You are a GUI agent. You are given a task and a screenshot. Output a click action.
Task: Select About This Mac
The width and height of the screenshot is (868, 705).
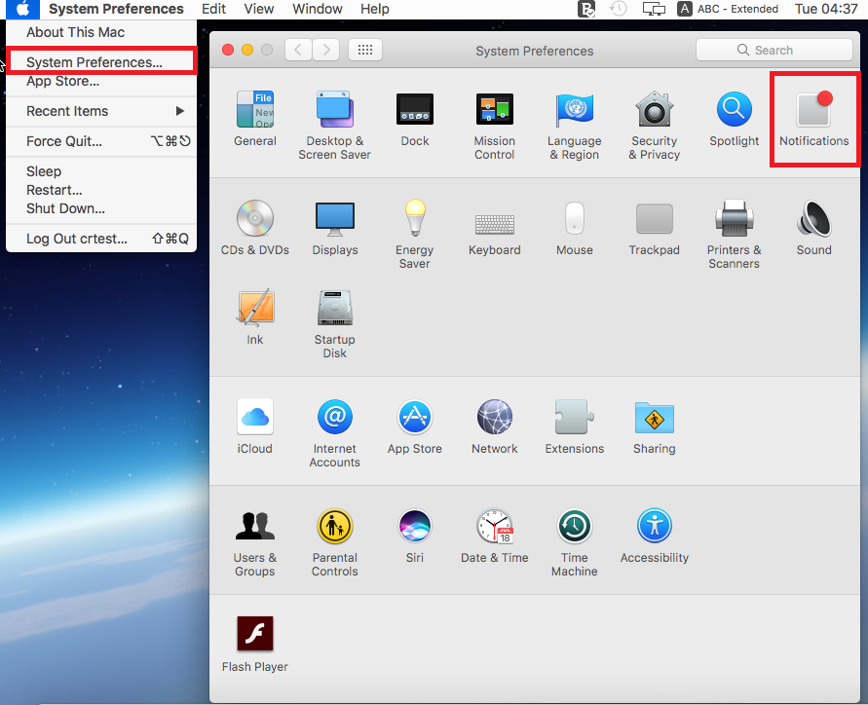point(101,32)
